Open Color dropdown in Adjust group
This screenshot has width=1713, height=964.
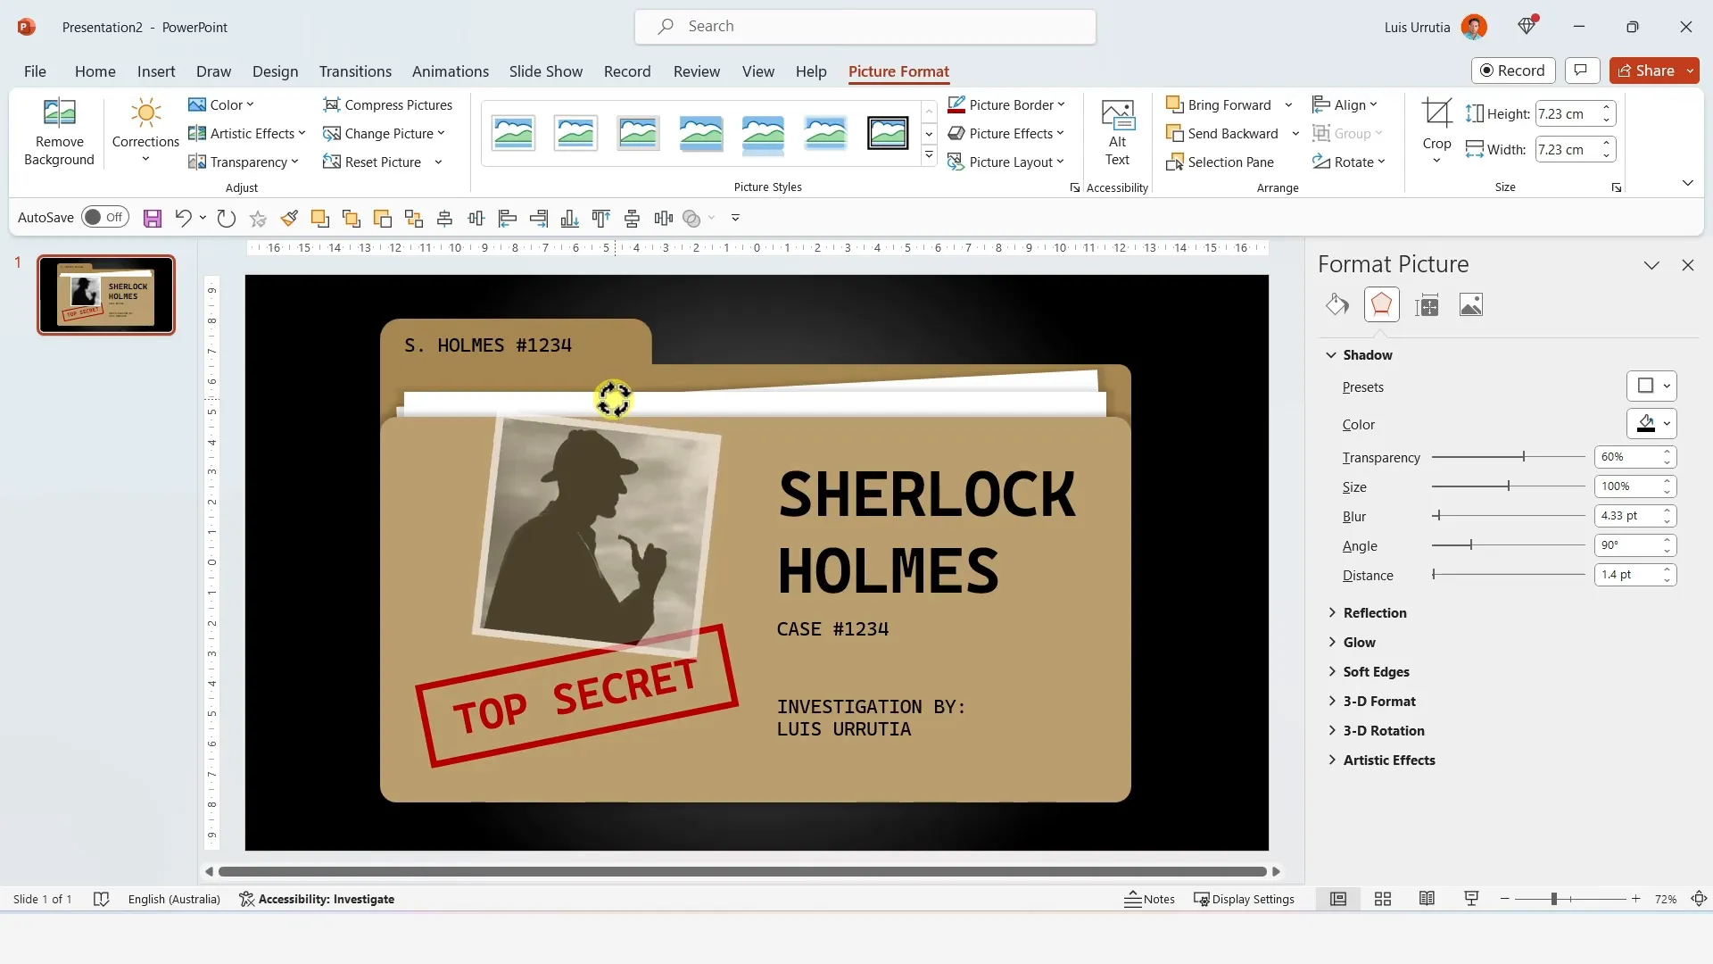(221, 104)
